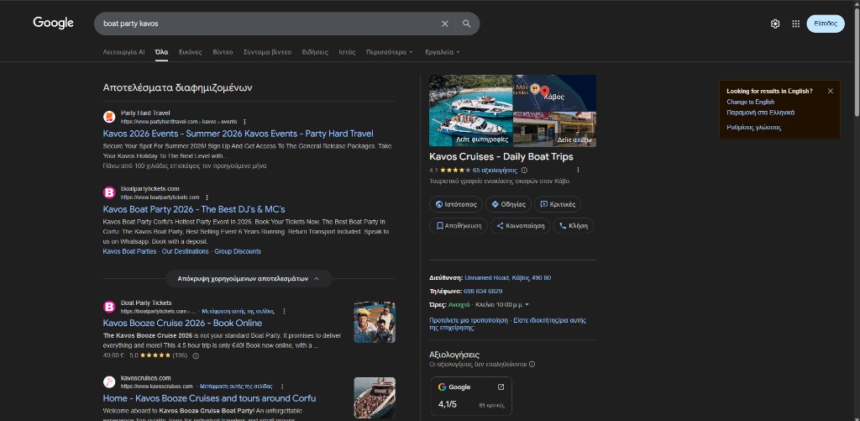Open Ρυθμίσεις γλώσσας language settings link
Viewport: 860px width, 421px height.
click(753, 128)
